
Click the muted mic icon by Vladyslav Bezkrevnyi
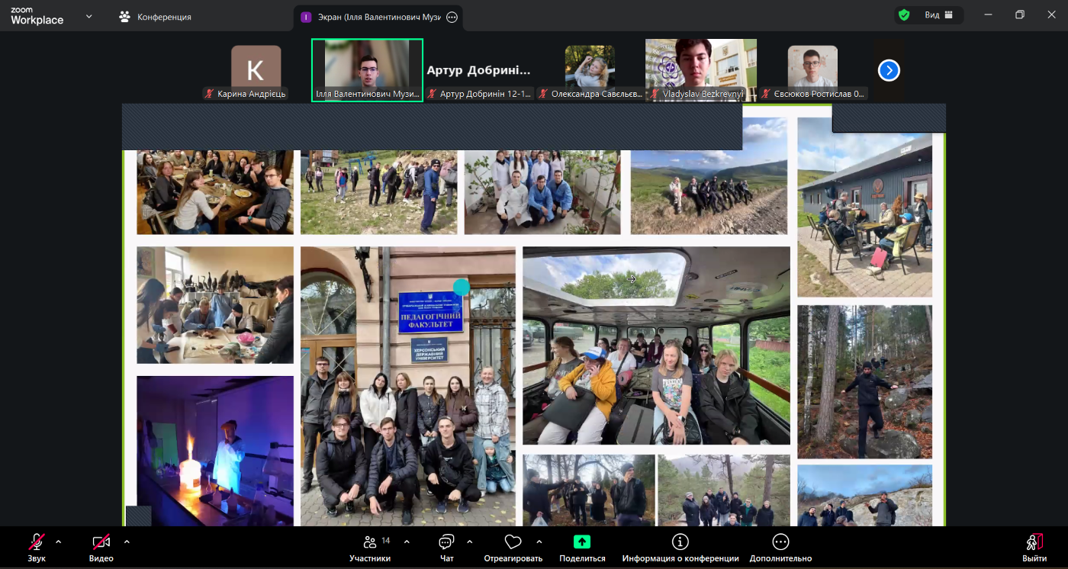[655, 94]
